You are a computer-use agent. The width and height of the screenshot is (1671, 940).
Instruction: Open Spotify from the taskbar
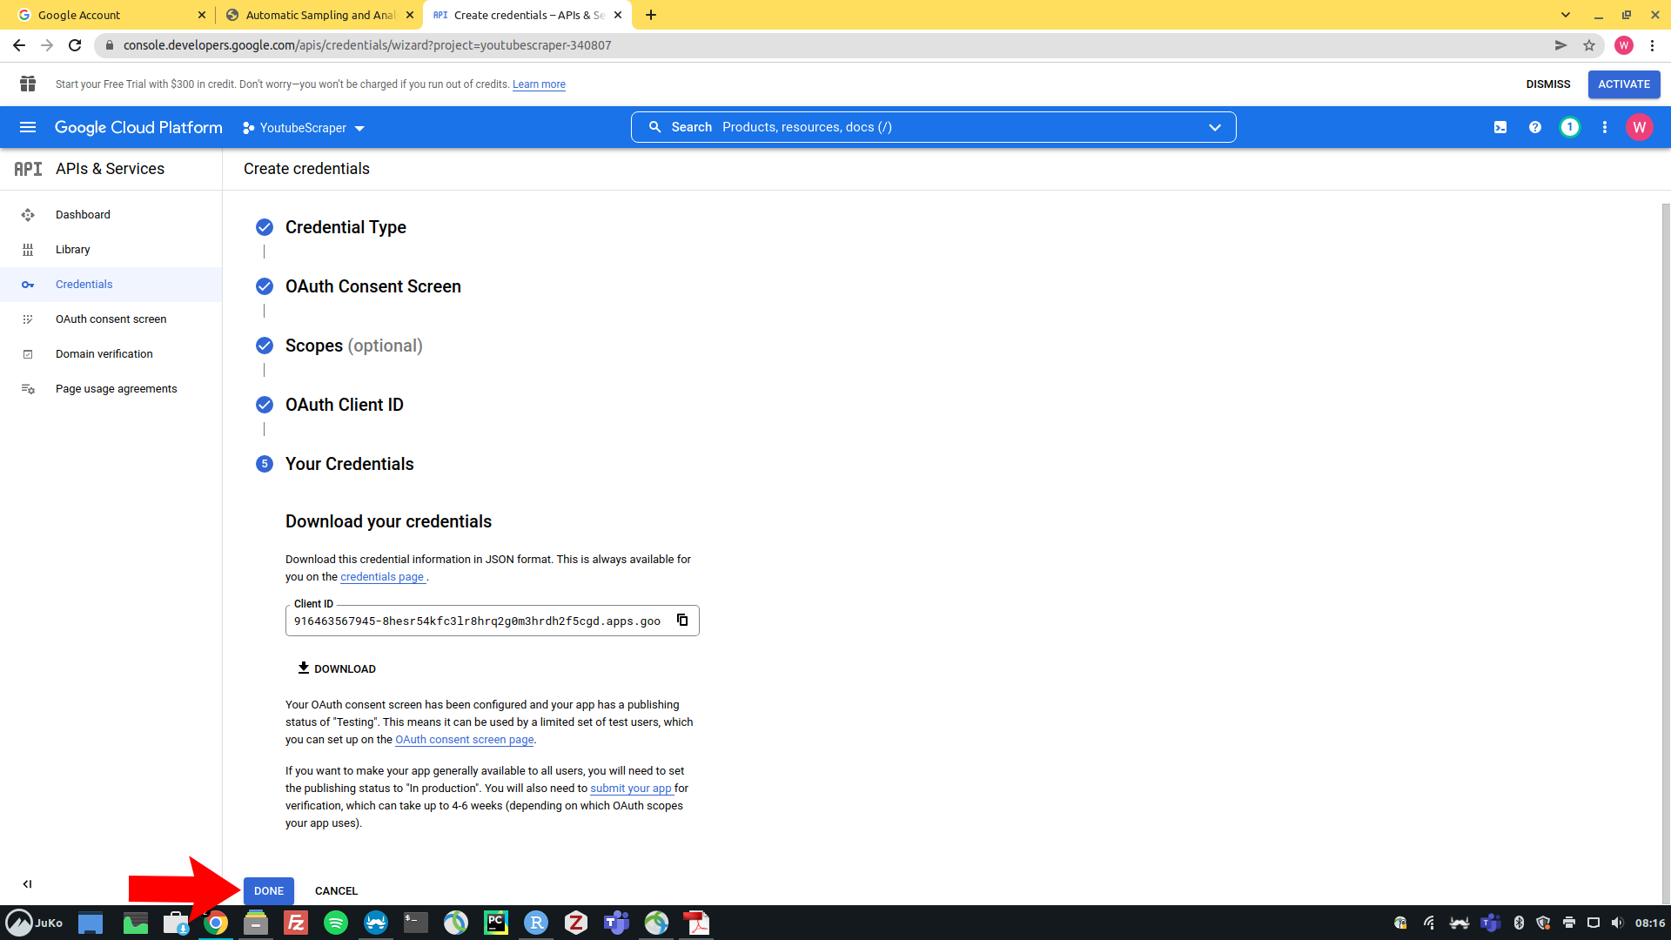pyautogui.click(x=335, y=923)
